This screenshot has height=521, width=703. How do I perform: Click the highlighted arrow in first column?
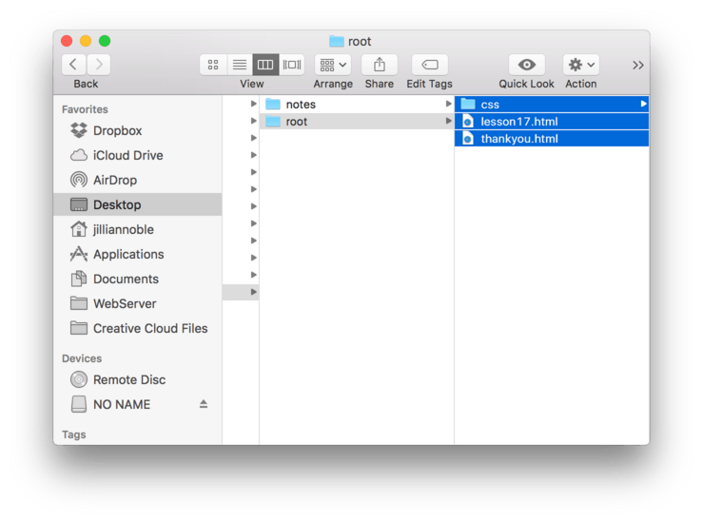(x=253, y=292)
